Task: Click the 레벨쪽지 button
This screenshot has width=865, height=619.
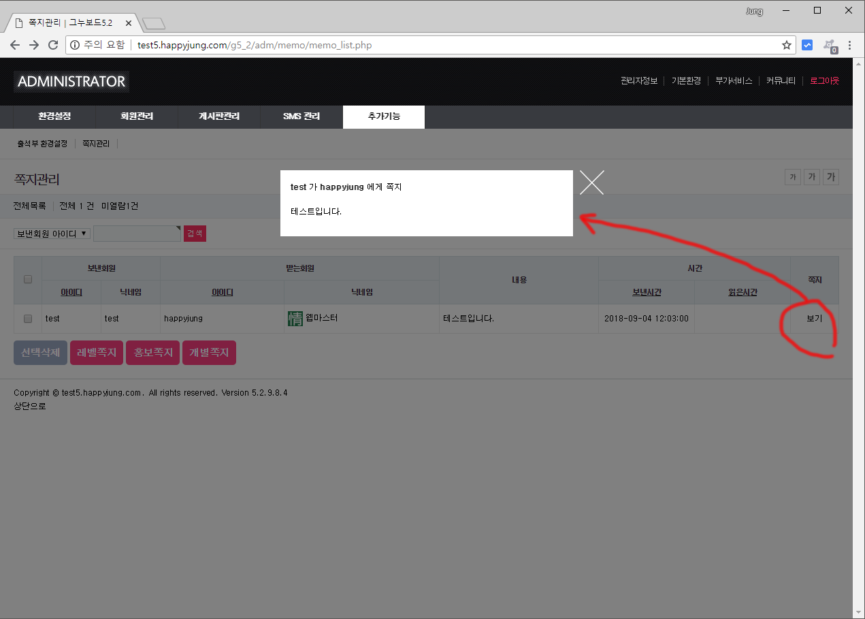Action: point(97,353)
